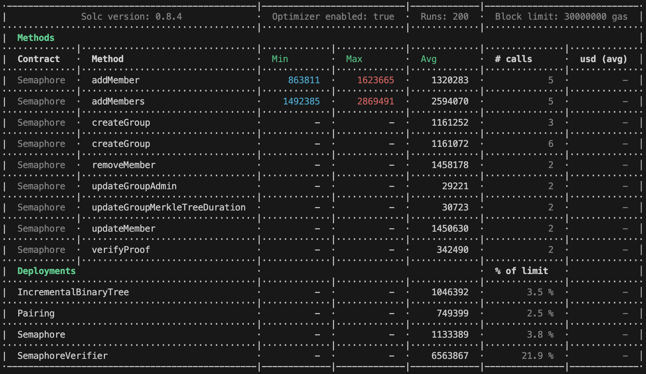
Task: Click the 'Method' column header
Action: click(x=108, y=59)
